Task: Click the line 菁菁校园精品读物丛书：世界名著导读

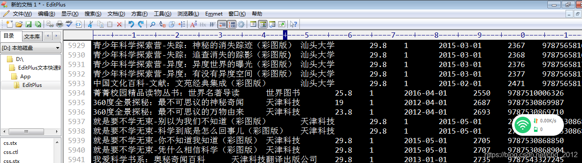Action: (x=166, y=93)
